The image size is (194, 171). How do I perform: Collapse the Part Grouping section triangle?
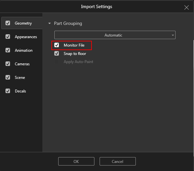click(x=49, y=23)
